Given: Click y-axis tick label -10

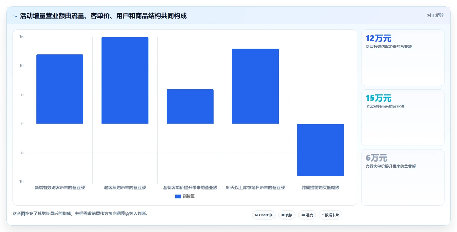Looking at the screenshot, I should click(x=21, y=182).
